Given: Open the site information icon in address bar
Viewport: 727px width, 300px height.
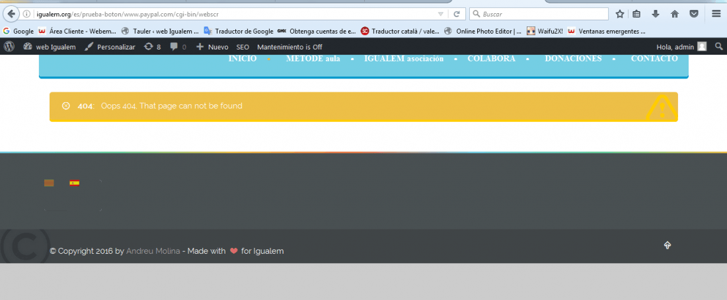Looking at the screenshot, I should [x=27, y=15].
